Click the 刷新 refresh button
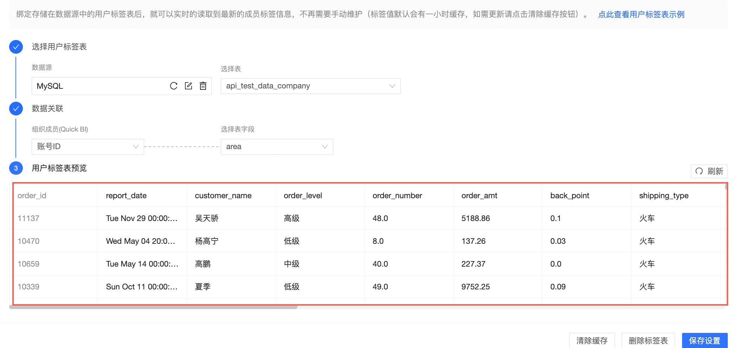 point(709,172)
